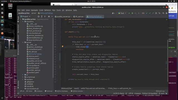The height and width of the screenshot is (100, 178).
Task: Click the main Git branch widget
Action: 162,93
